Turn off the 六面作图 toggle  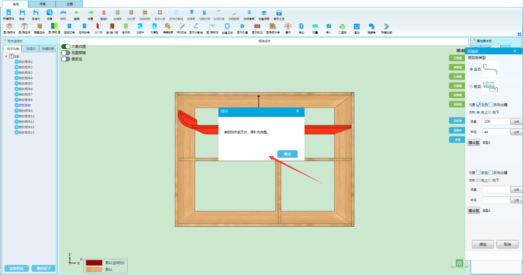click(x=66, y=47)
